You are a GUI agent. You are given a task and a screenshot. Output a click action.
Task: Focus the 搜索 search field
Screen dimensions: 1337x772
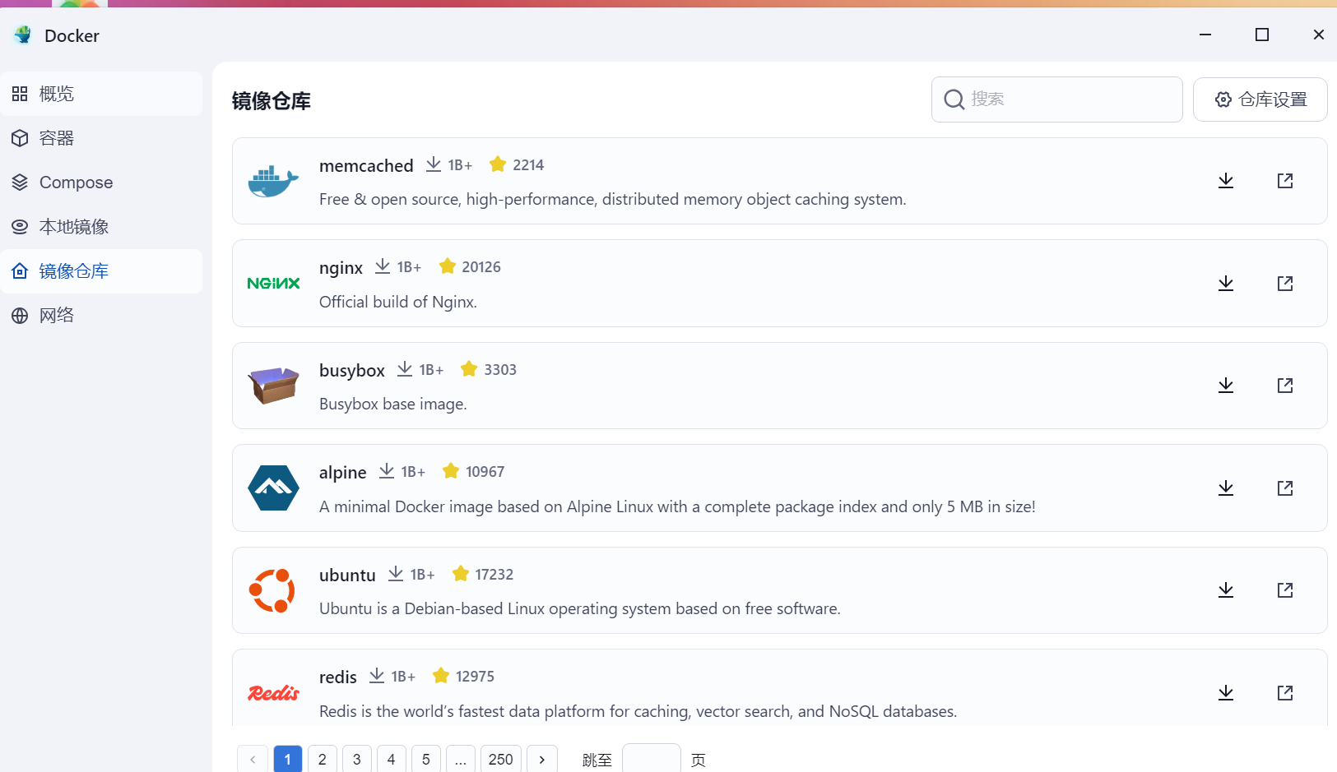pyautogui.click(x=1057, y=99)
